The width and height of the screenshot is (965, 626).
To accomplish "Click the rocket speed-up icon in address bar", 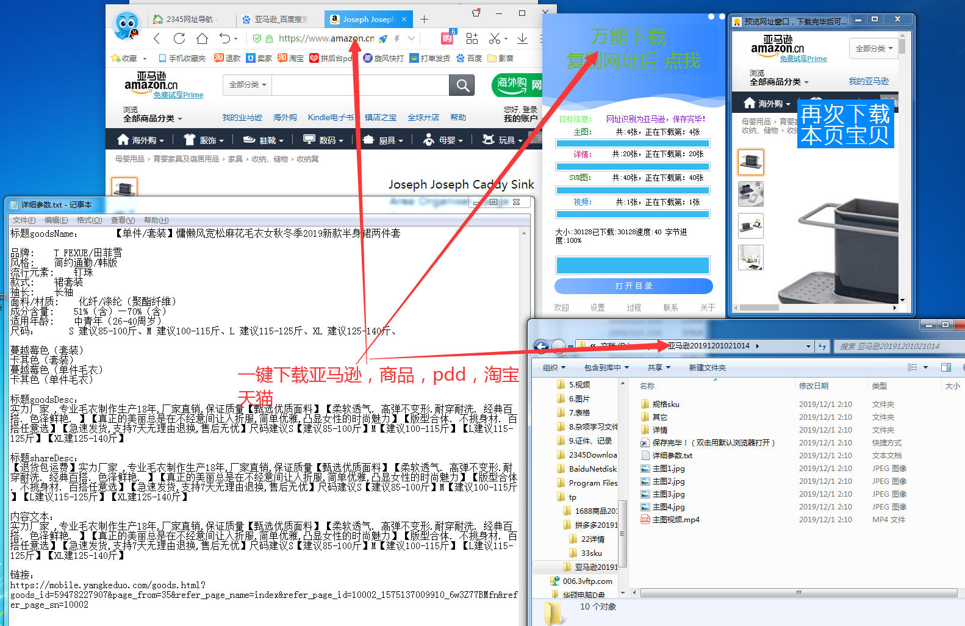I will click(383, 38).
